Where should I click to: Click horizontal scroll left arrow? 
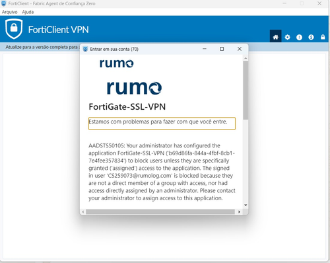(83, 212)
